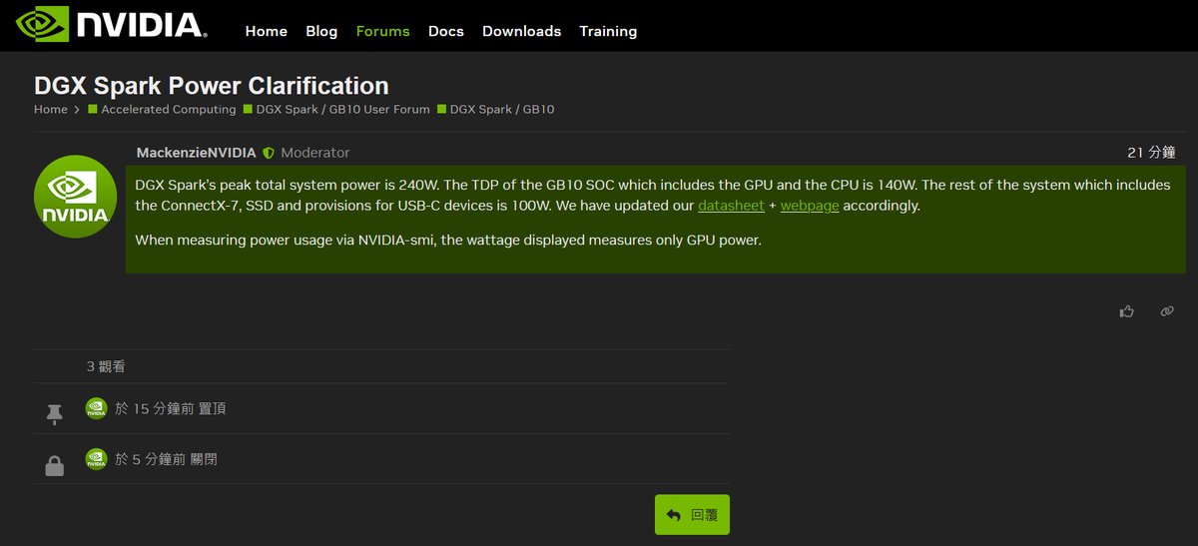1198x546 pixels.
Task: Open the small NVIDIA avatar in the pinned row
Action: click(x=96, y=407)
